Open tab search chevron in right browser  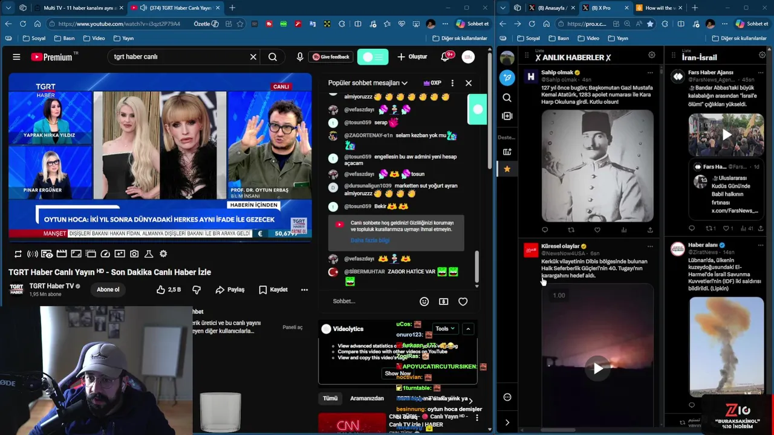click(x=502, y=8)
